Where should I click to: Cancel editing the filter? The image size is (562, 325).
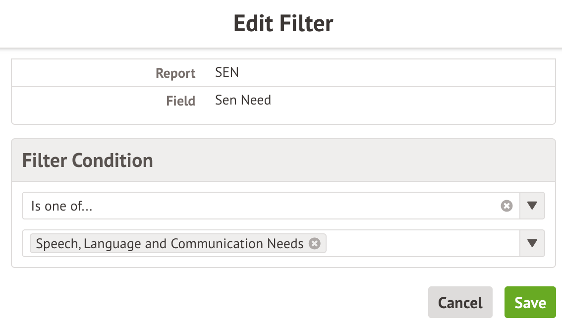[x=460, y=302]
